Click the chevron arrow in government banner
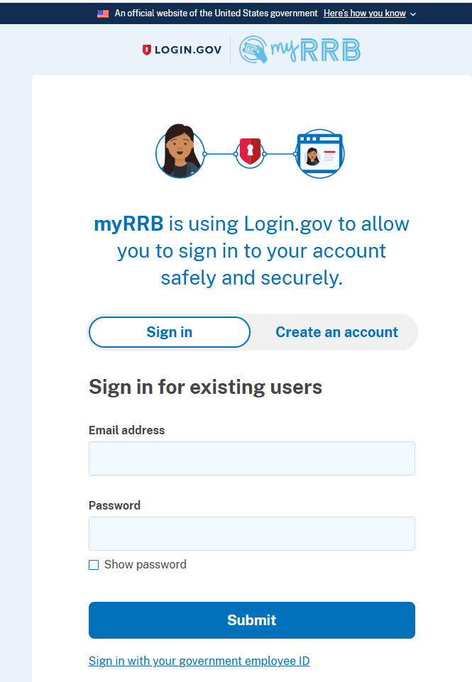This screenshot has width=472, height=682. click(x=413, y=14)
